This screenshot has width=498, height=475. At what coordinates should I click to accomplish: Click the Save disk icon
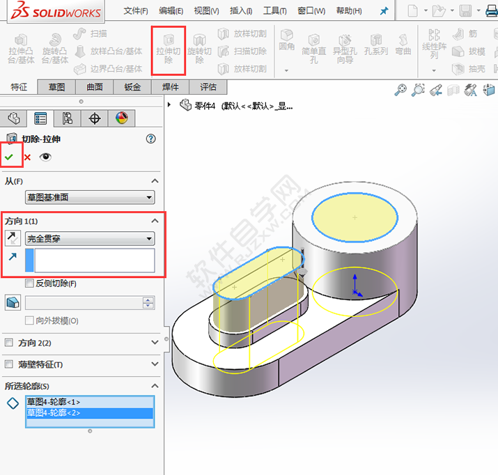pos(465,11)
